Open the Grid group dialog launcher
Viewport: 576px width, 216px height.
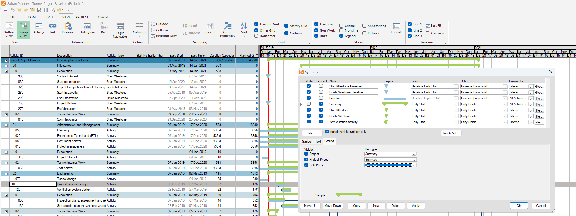tap(309, 43)
